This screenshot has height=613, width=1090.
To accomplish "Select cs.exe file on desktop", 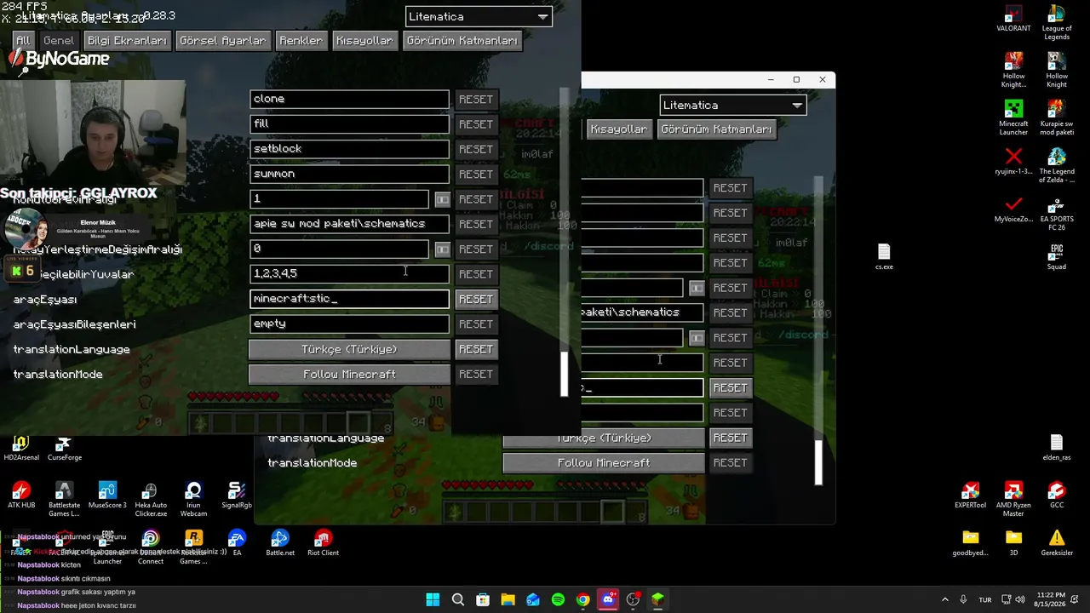I will pos(884,257).
